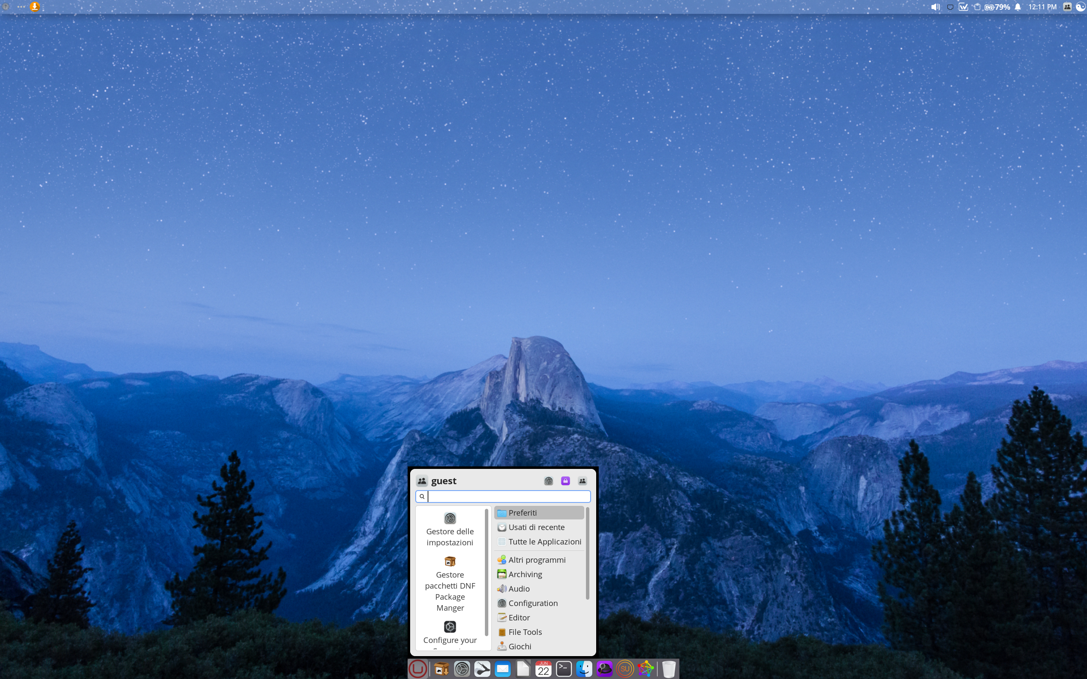
Task: Select the Usati di recente category
Action: (539, 527)
